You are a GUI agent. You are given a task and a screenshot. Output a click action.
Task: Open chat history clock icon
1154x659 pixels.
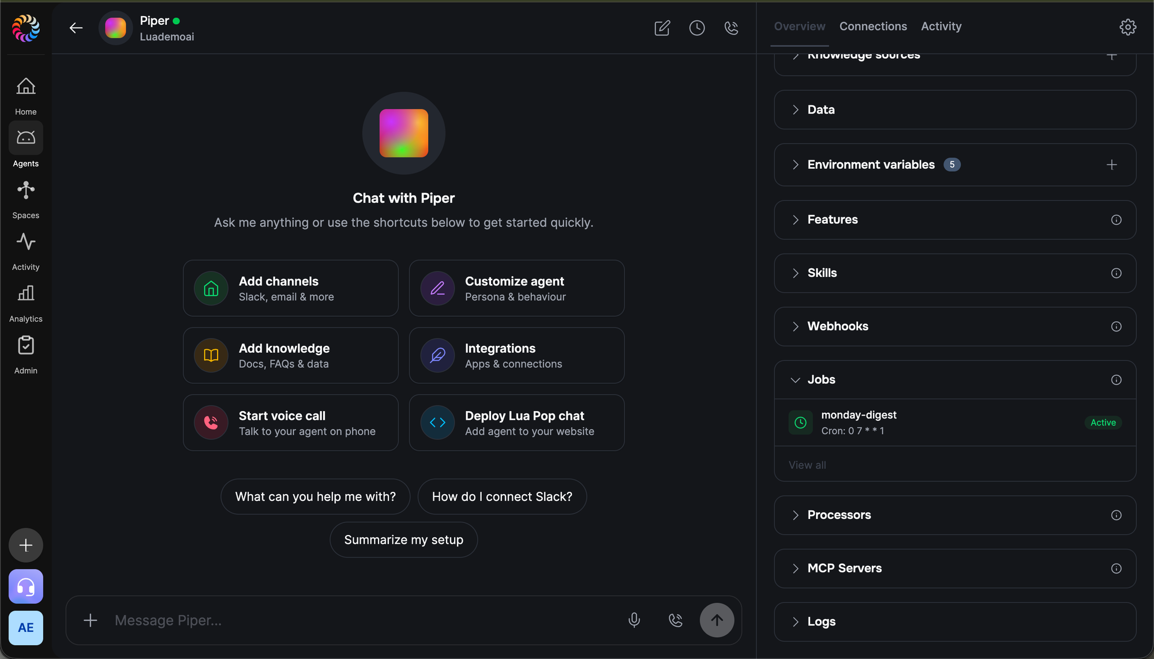coord(696,28)
